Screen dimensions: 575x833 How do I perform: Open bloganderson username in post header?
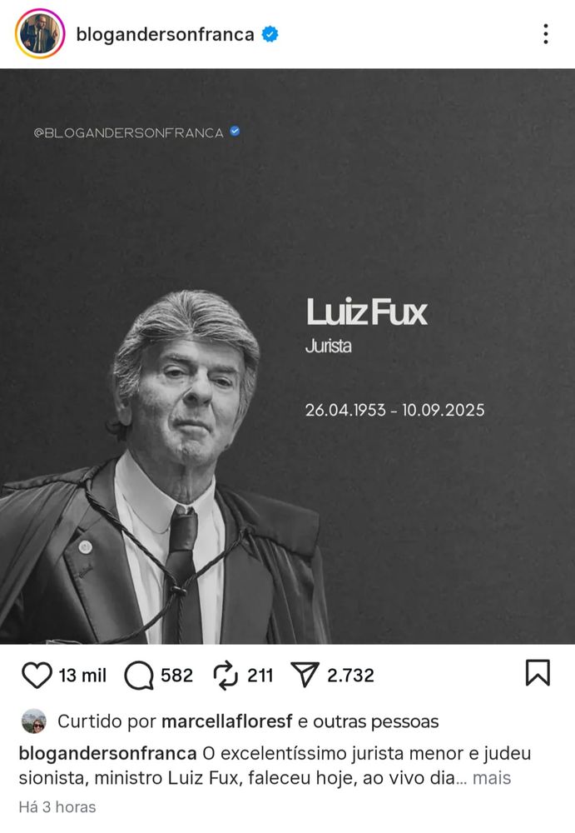coord(165,34)
